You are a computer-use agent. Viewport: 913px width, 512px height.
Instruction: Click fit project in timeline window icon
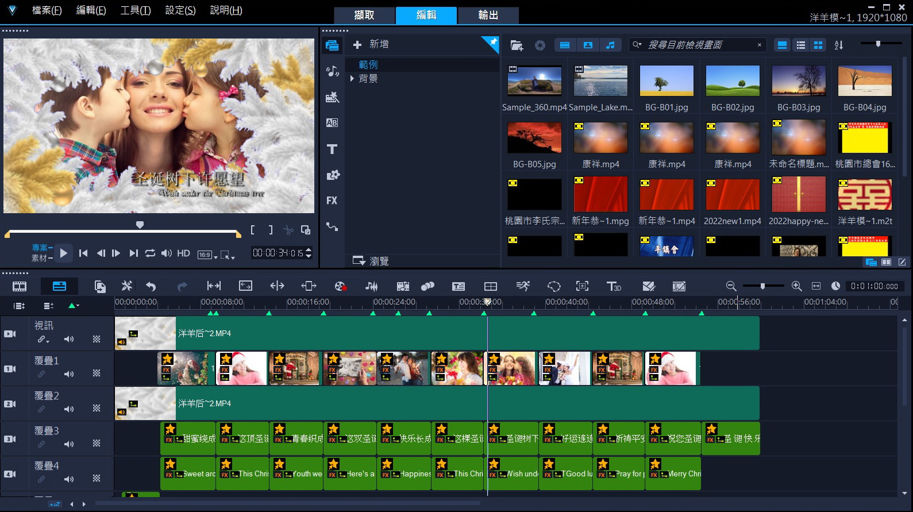pos(816,286)
